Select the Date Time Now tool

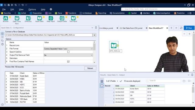[x=17, y=20]
